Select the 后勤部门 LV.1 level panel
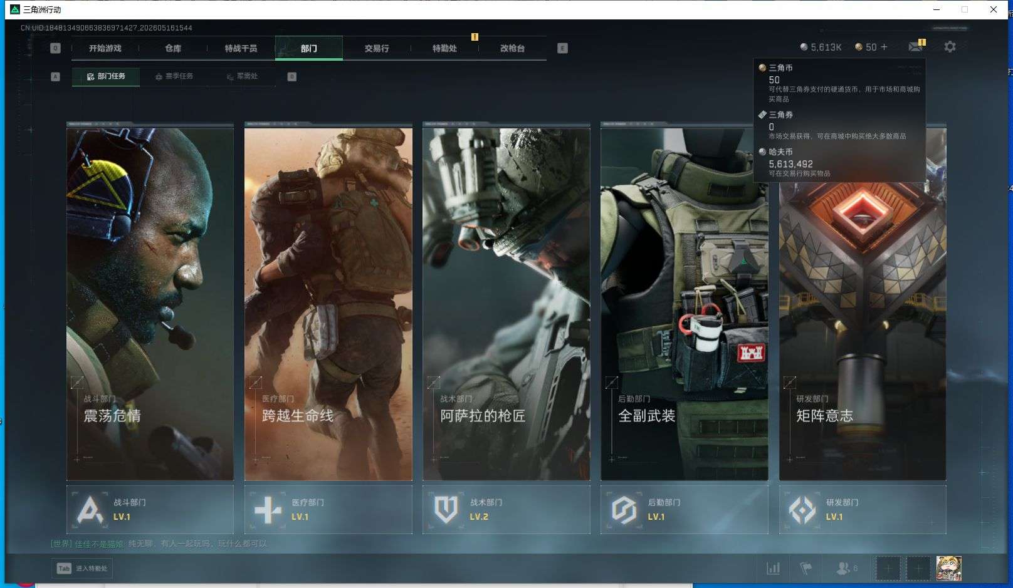Image resolution: width=1013 pixels, height=588 pixels. pyautogui.click(x=685, y=510)
